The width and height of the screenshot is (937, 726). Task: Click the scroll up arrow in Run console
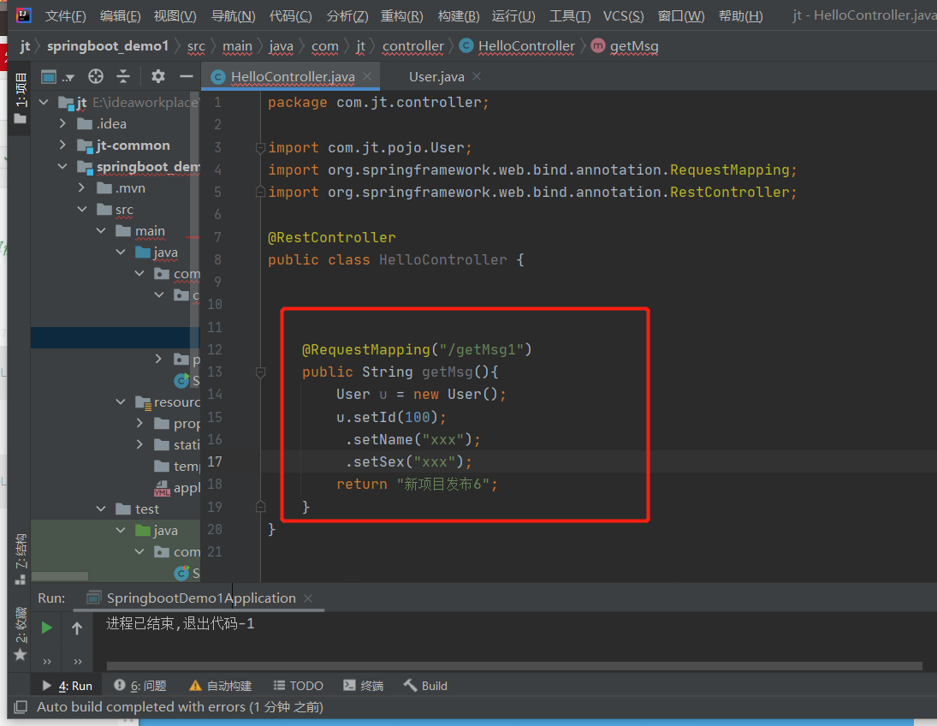pos(77,628)
